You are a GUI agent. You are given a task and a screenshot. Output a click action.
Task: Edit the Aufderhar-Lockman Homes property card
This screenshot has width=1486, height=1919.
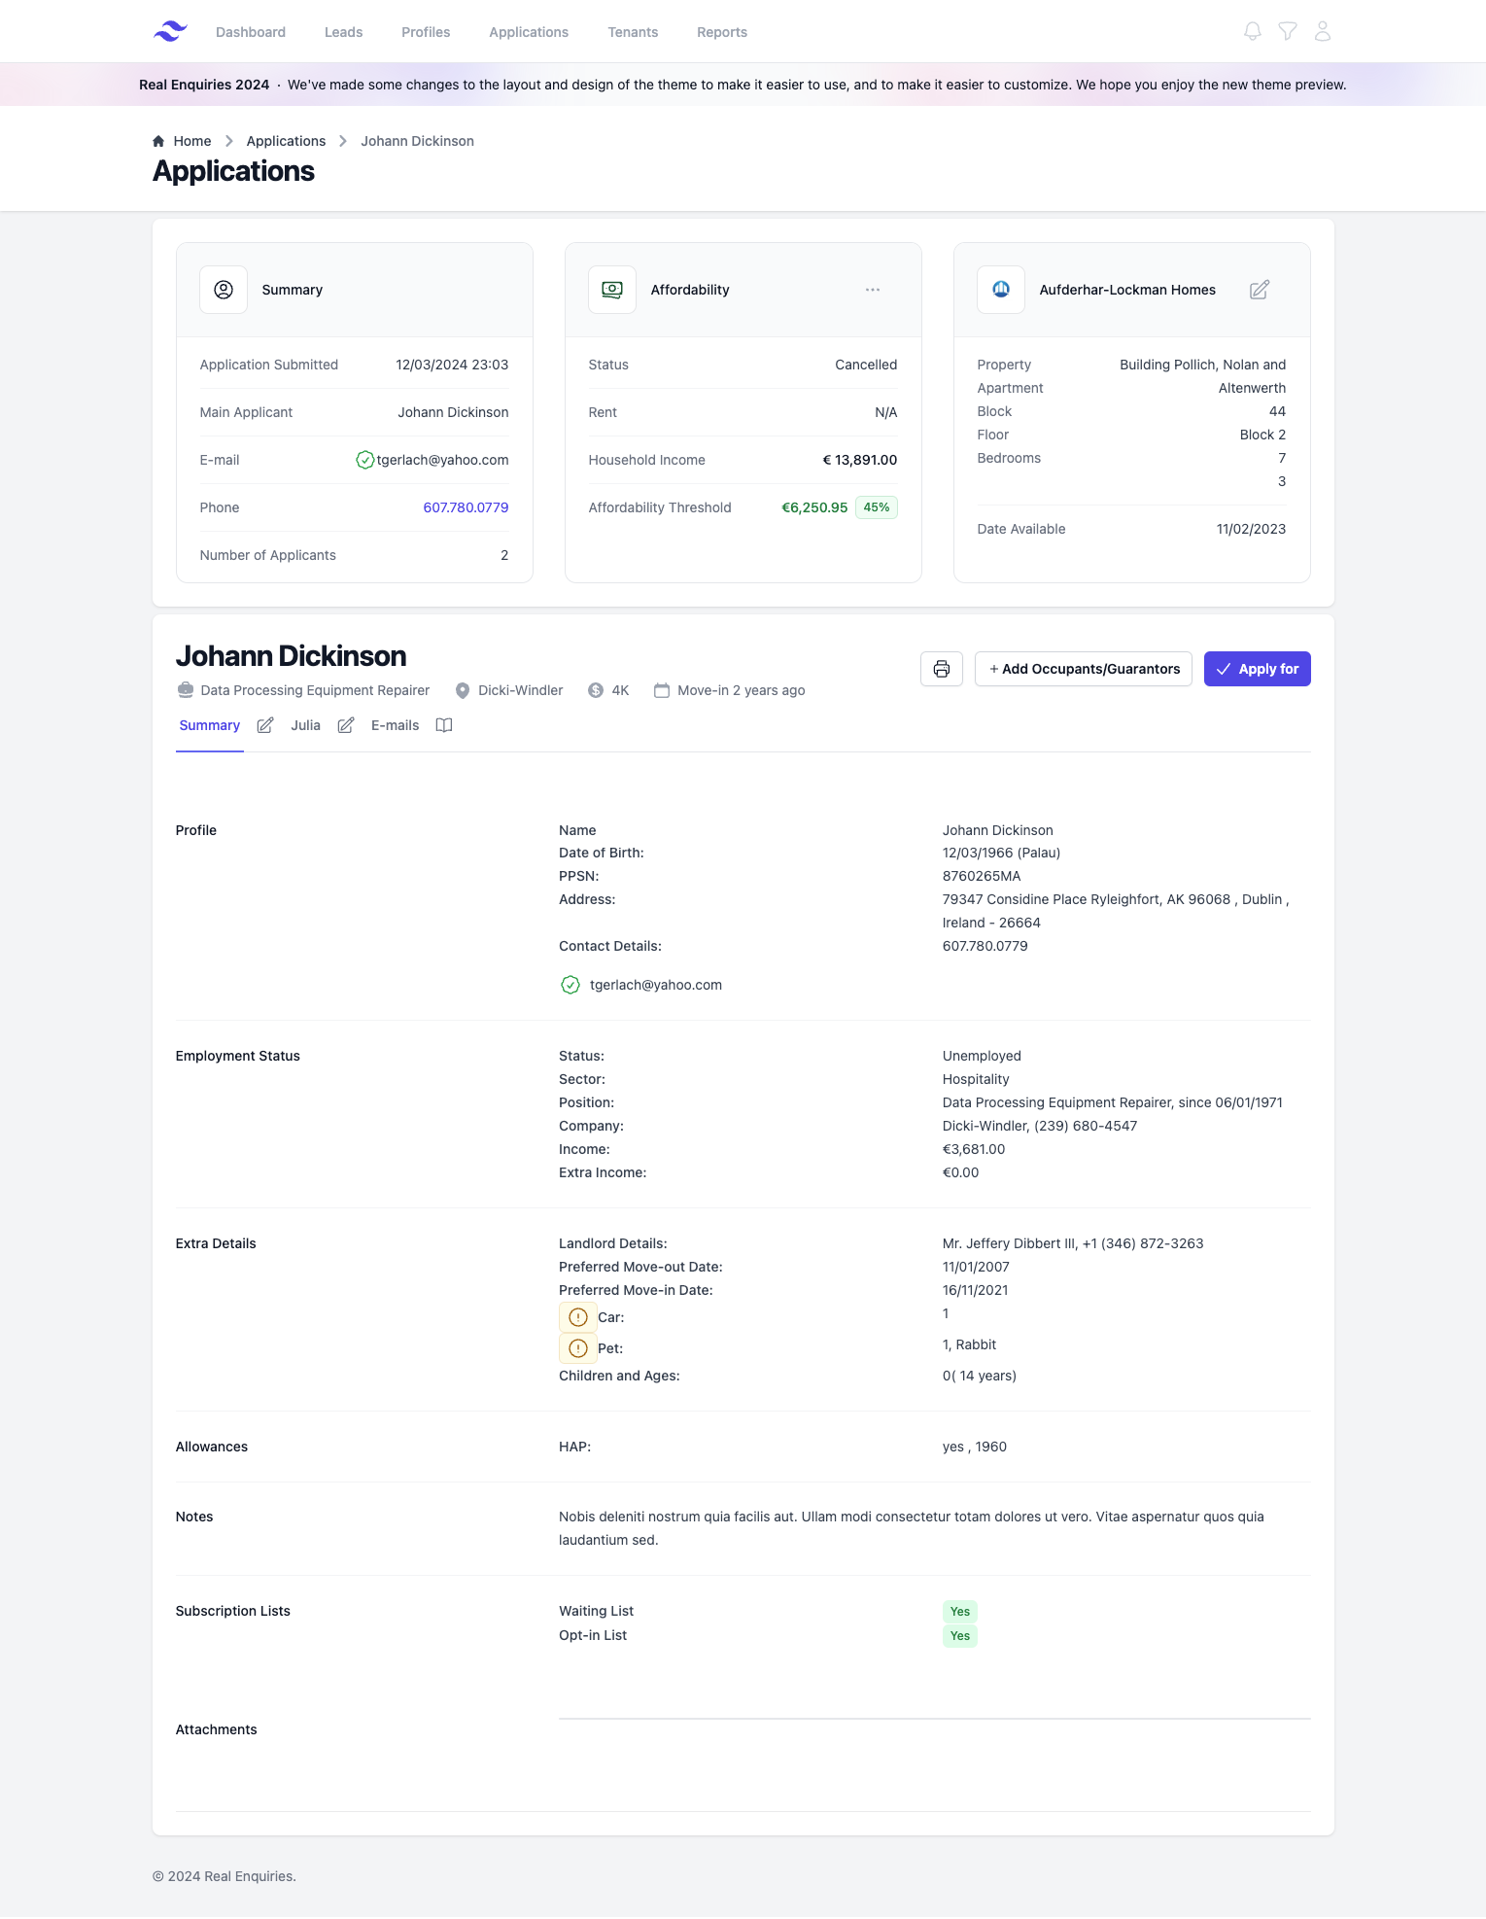1260,290
